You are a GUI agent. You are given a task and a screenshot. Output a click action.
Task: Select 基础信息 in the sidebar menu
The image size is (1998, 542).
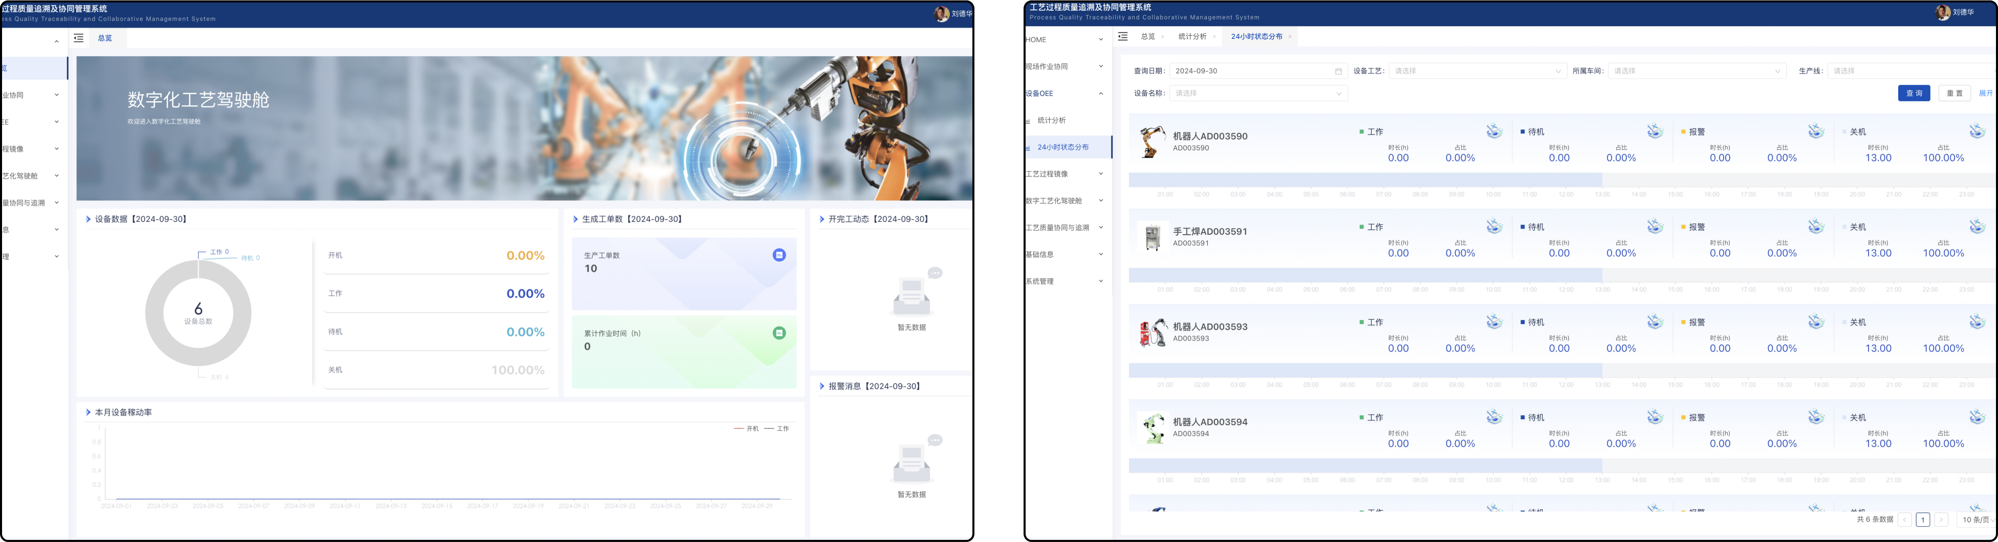pyautogui.click(x=1067, y=254)
